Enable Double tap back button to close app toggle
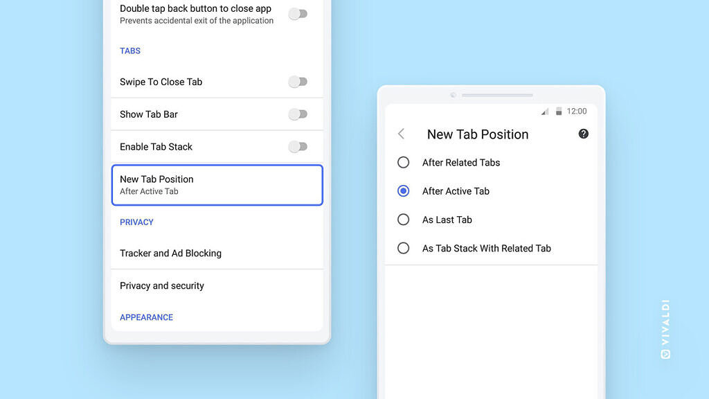Image resolution: width=709 pixels, height=399 pixels. coord(298,14)
